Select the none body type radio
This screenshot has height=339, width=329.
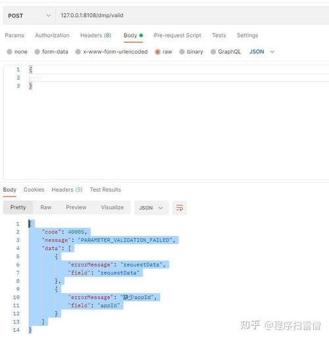[x=9, y=52]
